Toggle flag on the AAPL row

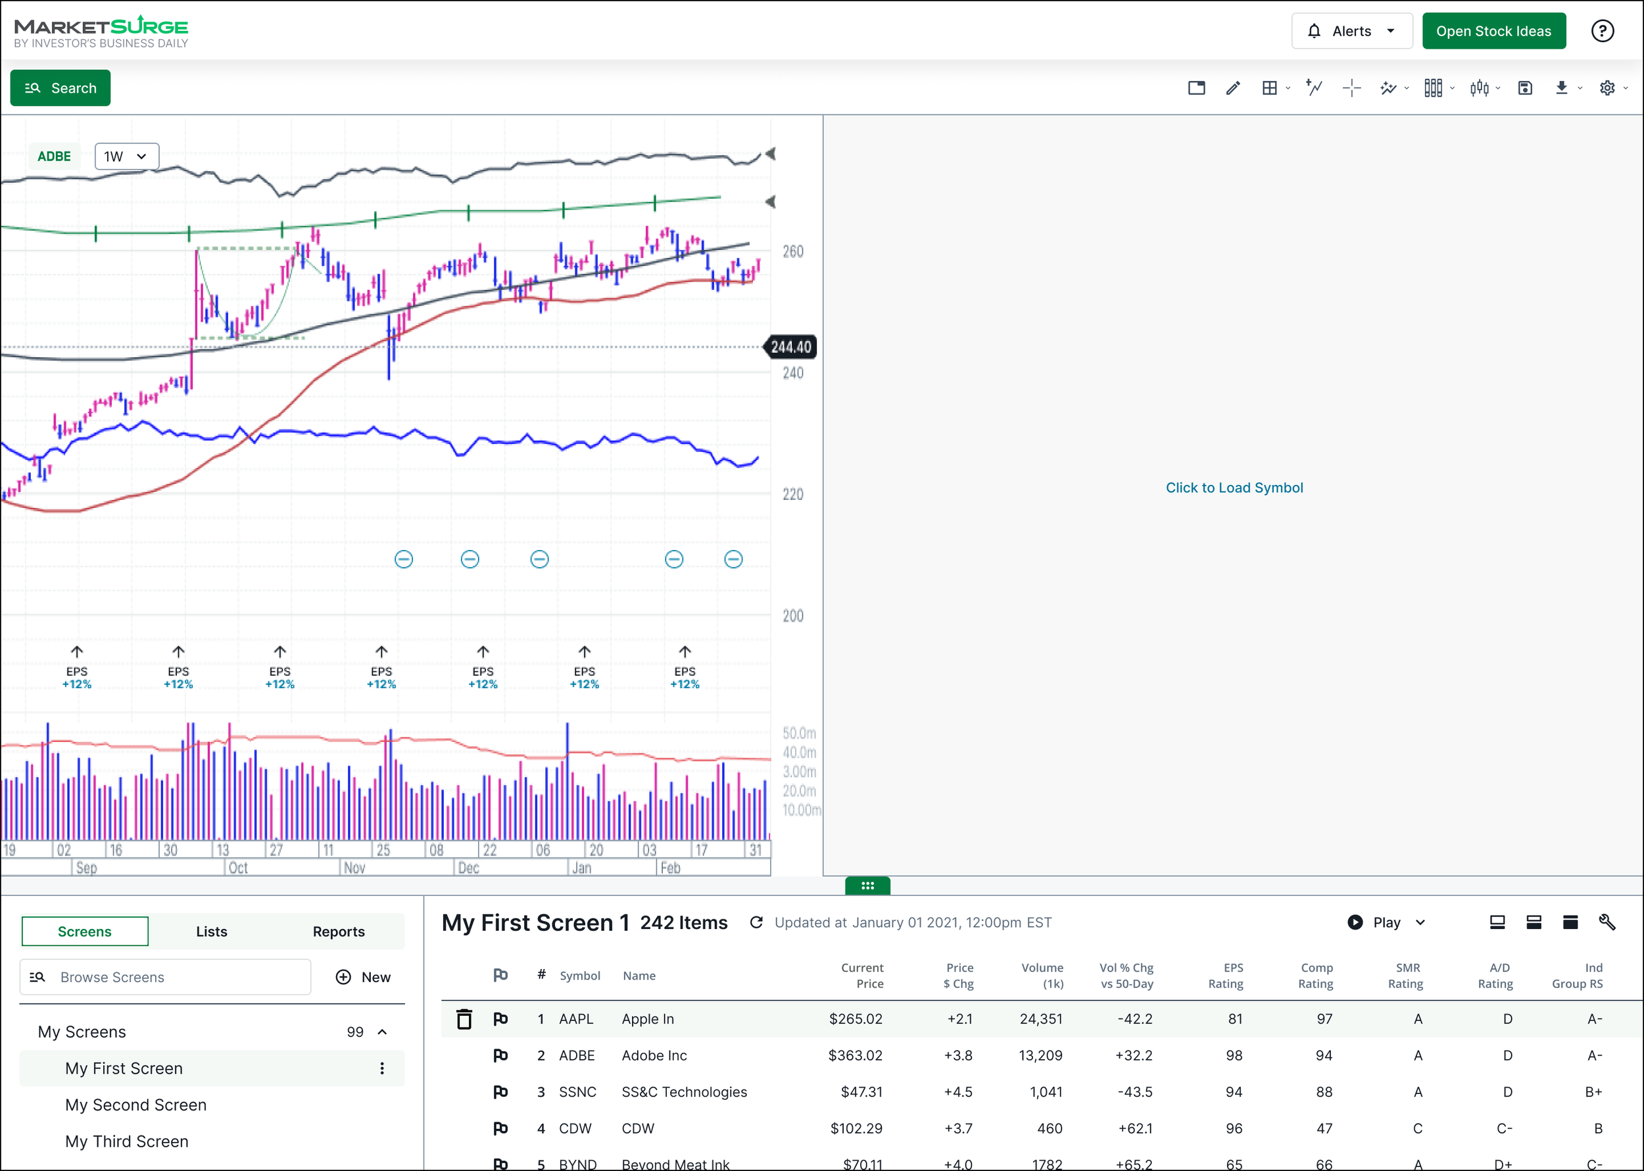click(x=500, y=1019)
